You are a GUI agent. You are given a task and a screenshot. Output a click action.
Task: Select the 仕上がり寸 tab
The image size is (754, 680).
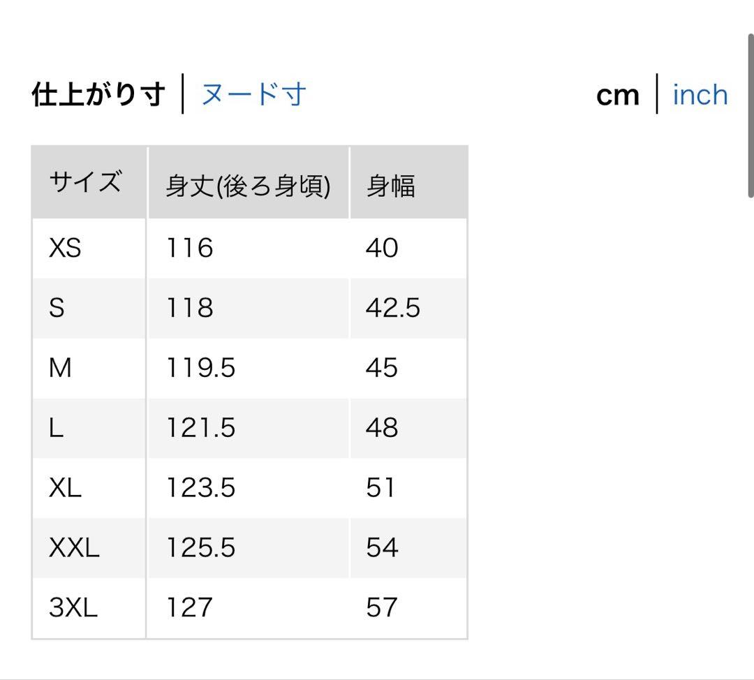pyautogui.click(x=98, y=94)
